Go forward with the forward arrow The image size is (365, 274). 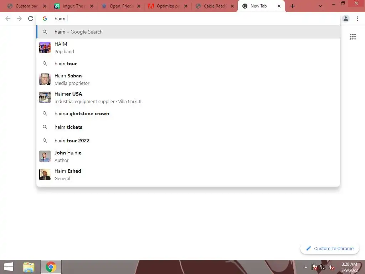19,19
